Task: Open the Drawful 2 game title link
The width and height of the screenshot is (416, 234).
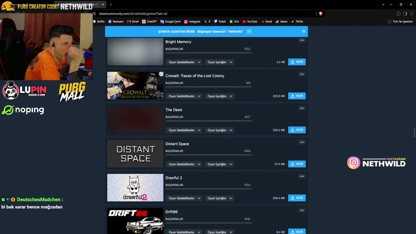Action: tap(174, 178)
